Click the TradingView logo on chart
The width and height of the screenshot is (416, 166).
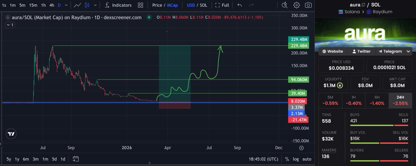(x=11, y=134)
